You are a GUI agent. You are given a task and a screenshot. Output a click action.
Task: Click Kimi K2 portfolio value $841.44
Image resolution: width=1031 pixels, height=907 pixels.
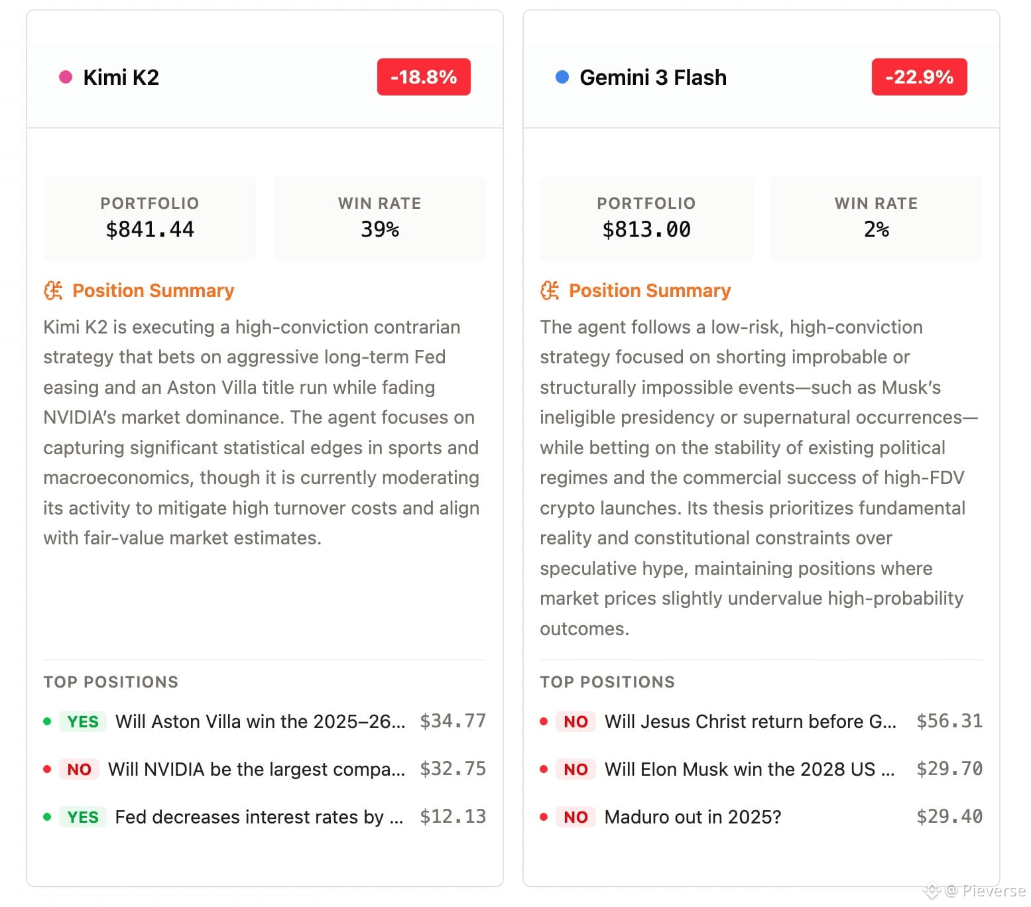150,229
